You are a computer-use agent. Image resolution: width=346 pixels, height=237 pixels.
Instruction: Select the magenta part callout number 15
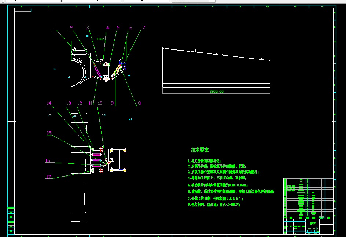(49, 133)
